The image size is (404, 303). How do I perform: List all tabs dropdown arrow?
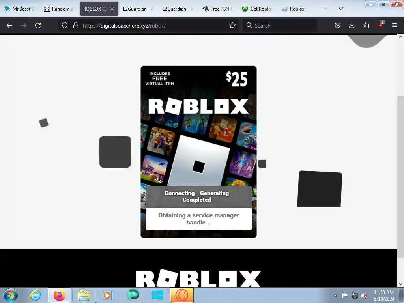pos(340,9)
